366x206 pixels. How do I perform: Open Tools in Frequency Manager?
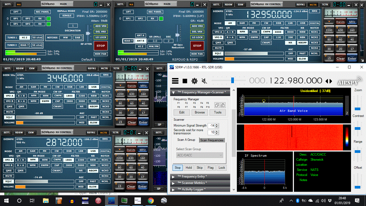pyautogui.click(x=218, y=112)
